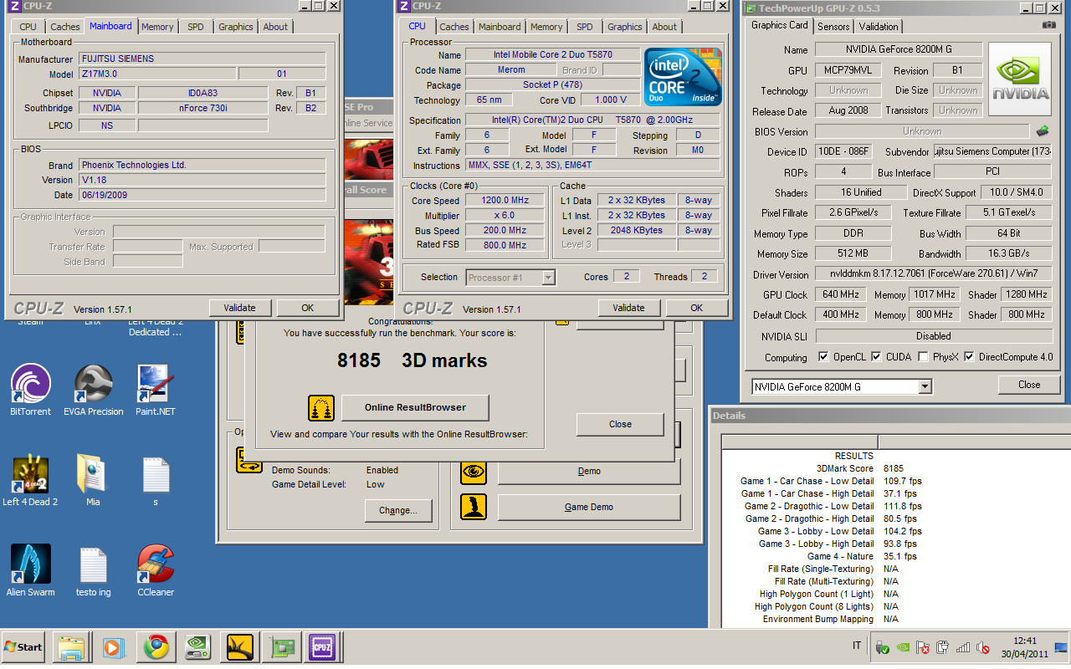Open Memory tab in CPU-Z processor window
Screen dimensions: 1071x669
click(546, 27)
